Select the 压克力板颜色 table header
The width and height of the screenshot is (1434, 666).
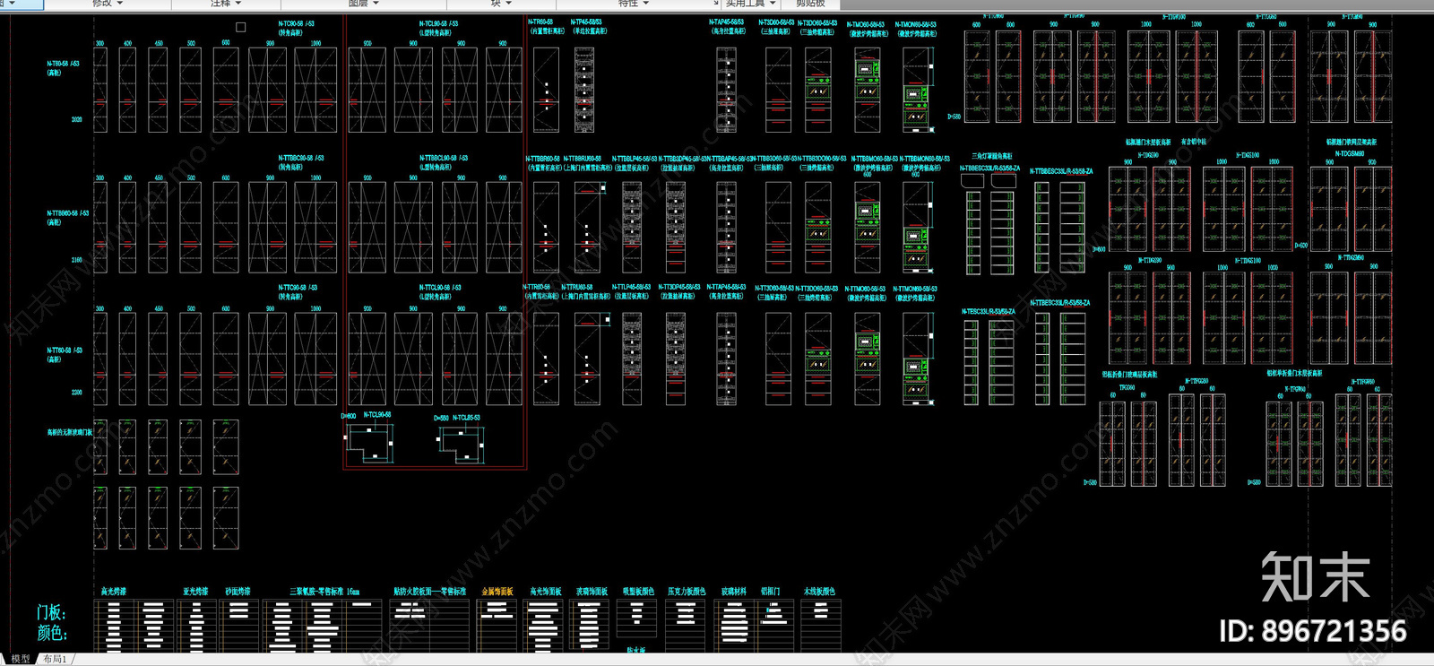[x=687, y=592]
